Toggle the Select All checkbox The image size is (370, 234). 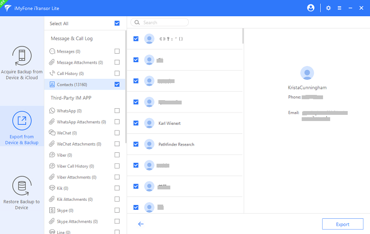117,23
